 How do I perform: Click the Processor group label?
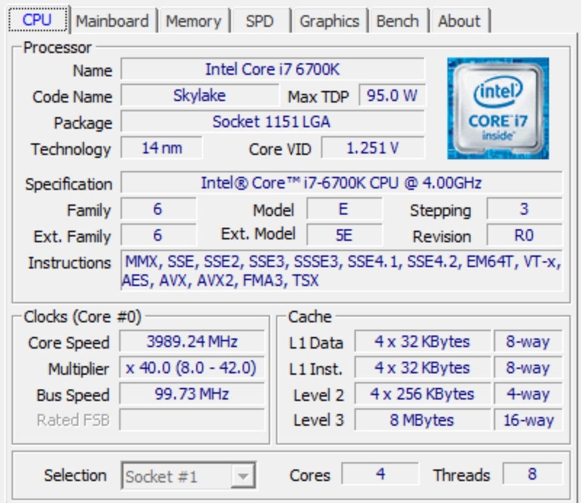[x=57, y=47]
